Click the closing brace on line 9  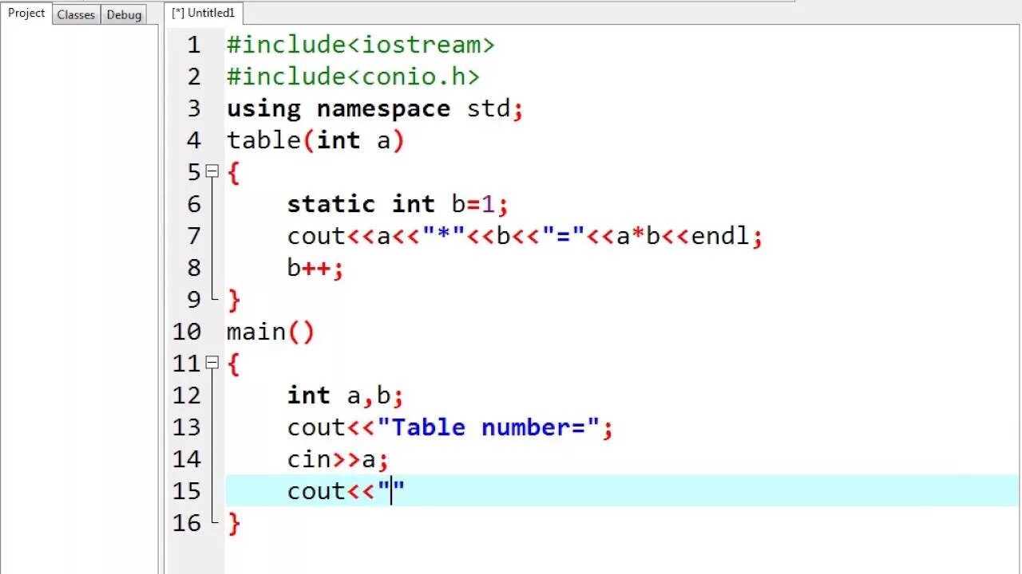click(x=234, y=300)
